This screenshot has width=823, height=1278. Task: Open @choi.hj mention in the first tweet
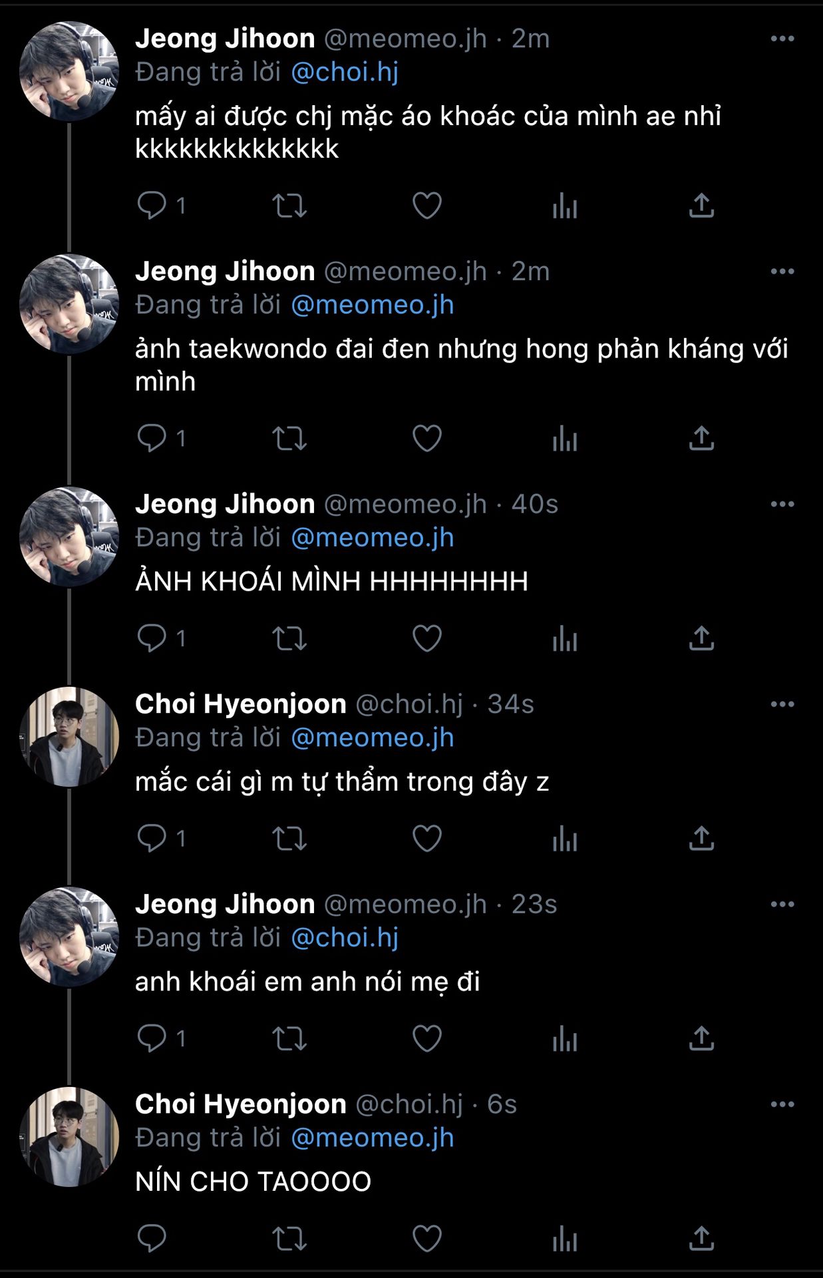pyautogui.click(x=345, y=72)
